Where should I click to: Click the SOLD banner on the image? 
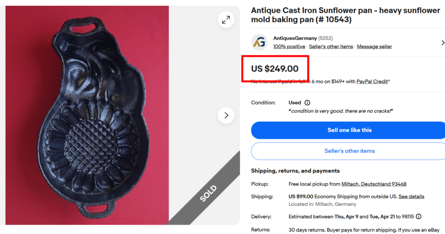click(x=208, y=194)
